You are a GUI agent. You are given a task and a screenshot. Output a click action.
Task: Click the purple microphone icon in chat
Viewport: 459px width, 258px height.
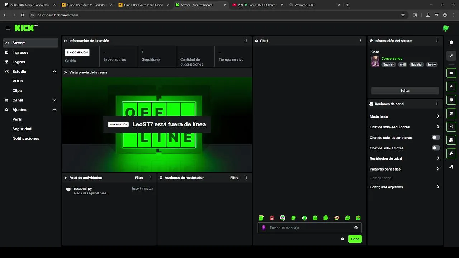(264, 228)
